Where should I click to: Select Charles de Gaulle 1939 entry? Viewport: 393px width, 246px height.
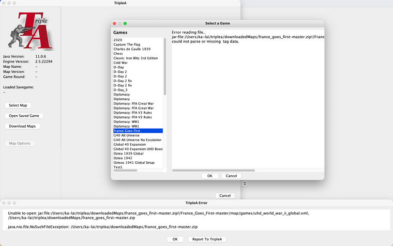pyautogui.click(x=132, y=49)
